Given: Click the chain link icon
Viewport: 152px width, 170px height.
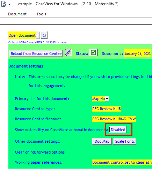Looking at the screenshot, I should click(68, 52).
